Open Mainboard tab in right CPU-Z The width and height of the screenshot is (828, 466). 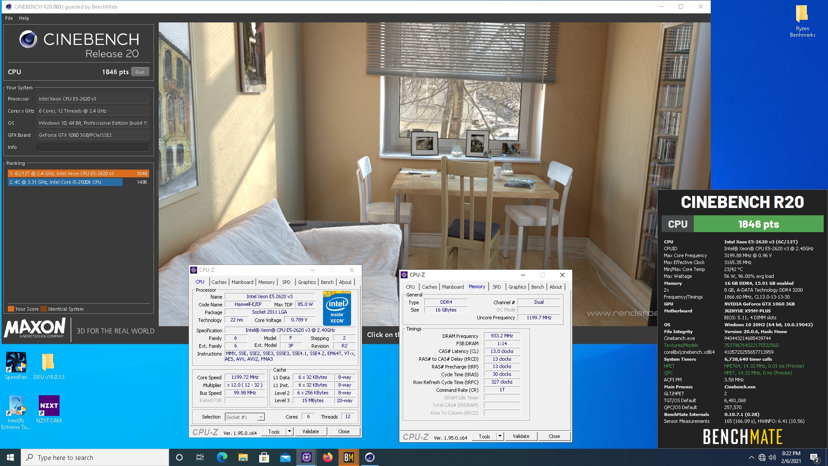pos(453,287)
